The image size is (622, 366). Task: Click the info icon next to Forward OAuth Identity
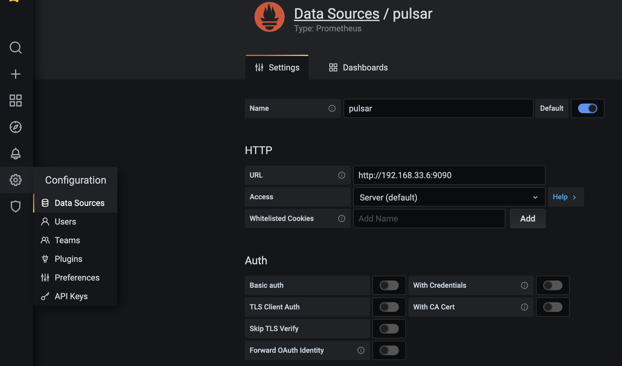click(361, 350)
